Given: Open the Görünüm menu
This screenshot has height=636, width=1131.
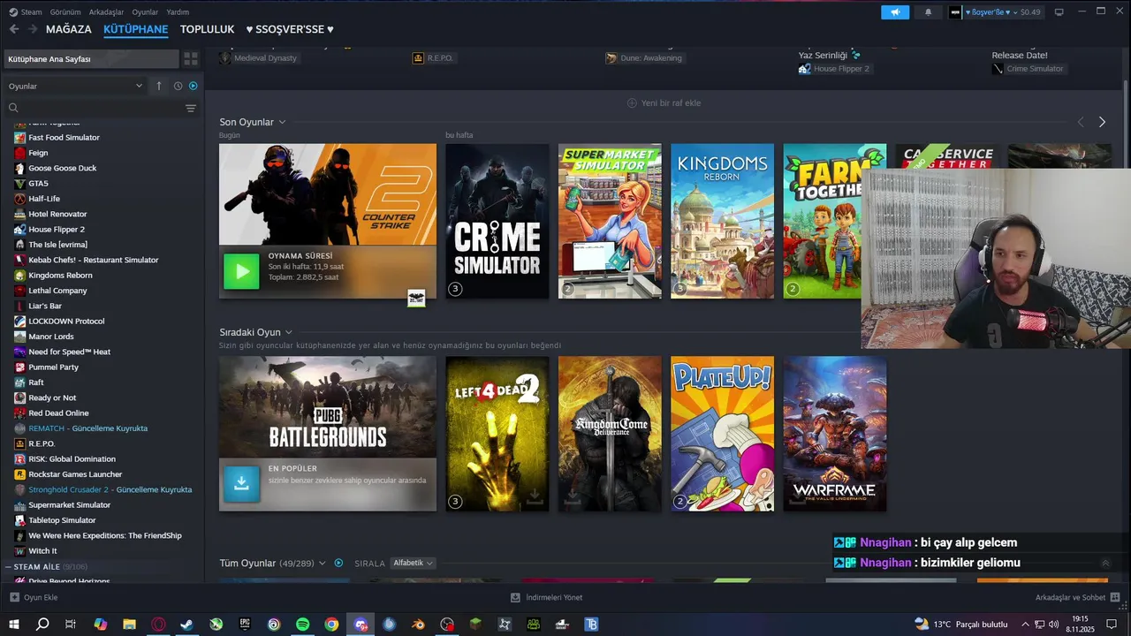Looking at the screenshot, I should click(x=65, y=12).
